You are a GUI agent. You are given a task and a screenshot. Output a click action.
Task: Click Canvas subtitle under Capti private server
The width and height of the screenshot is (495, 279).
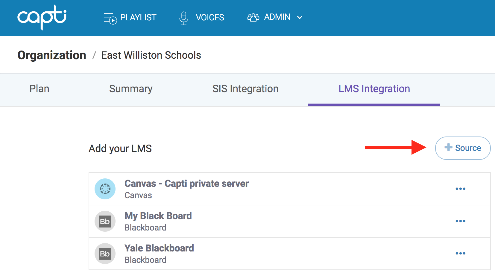coord(138,195)
